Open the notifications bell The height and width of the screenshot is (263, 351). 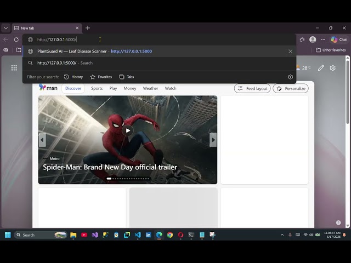344,235
